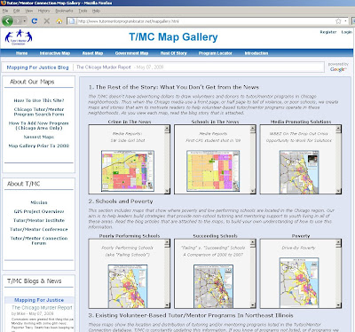Click the Tutor/Mentor Connection logo
The width and height of the screenshot is (355, 332).
[x=19, y=37]
